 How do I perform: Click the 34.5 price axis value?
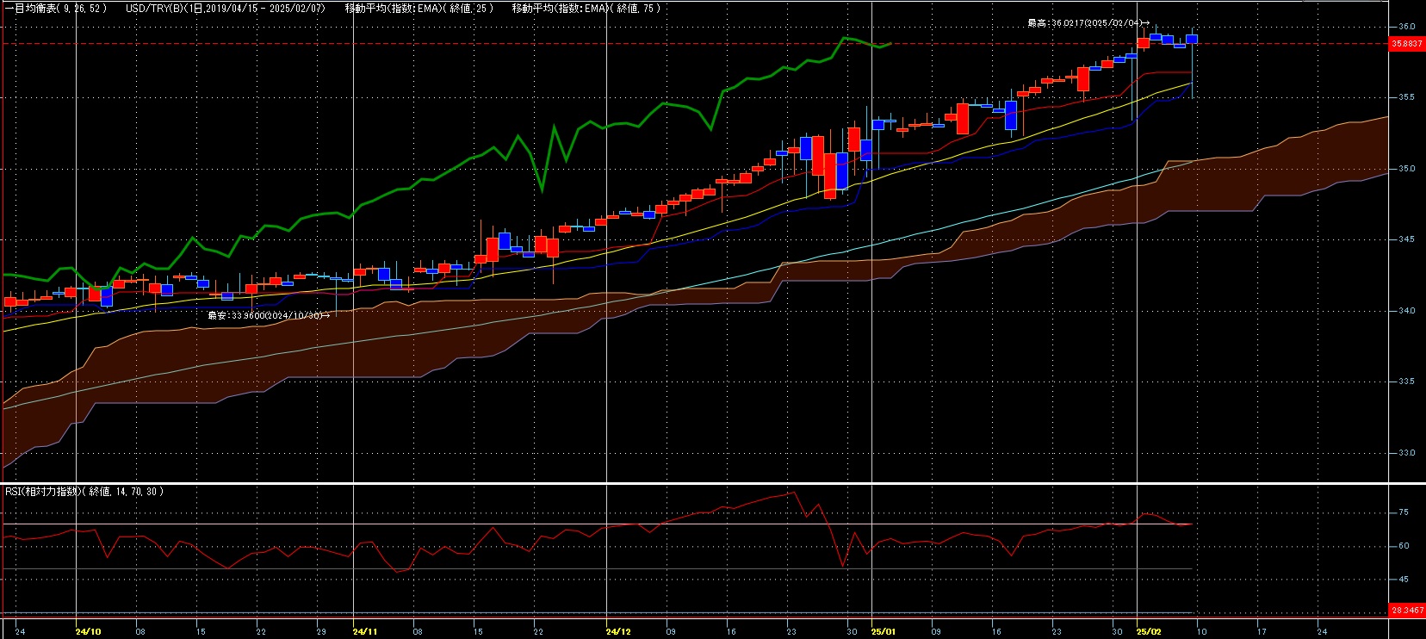[1406, 239]
